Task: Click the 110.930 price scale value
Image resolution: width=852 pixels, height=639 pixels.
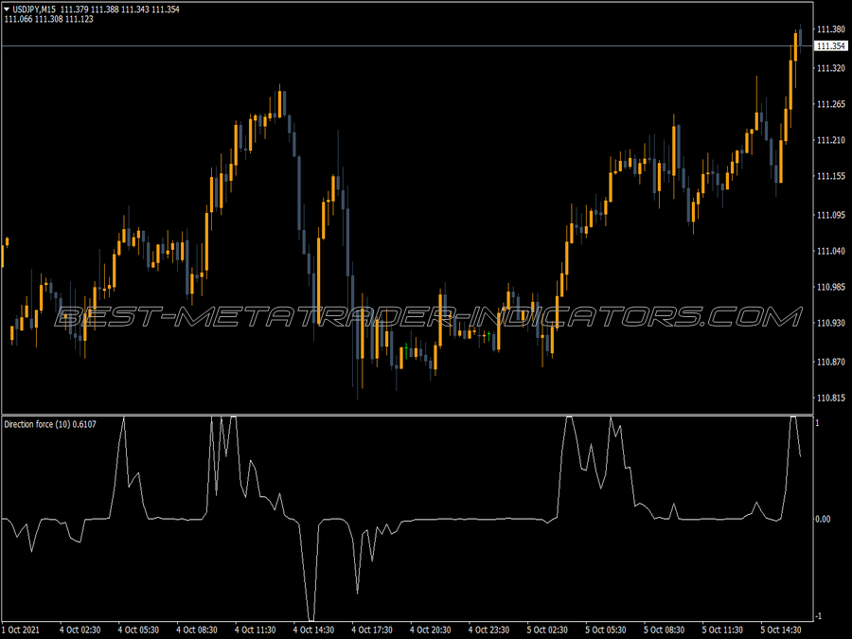Action: [x=831, y=323]
